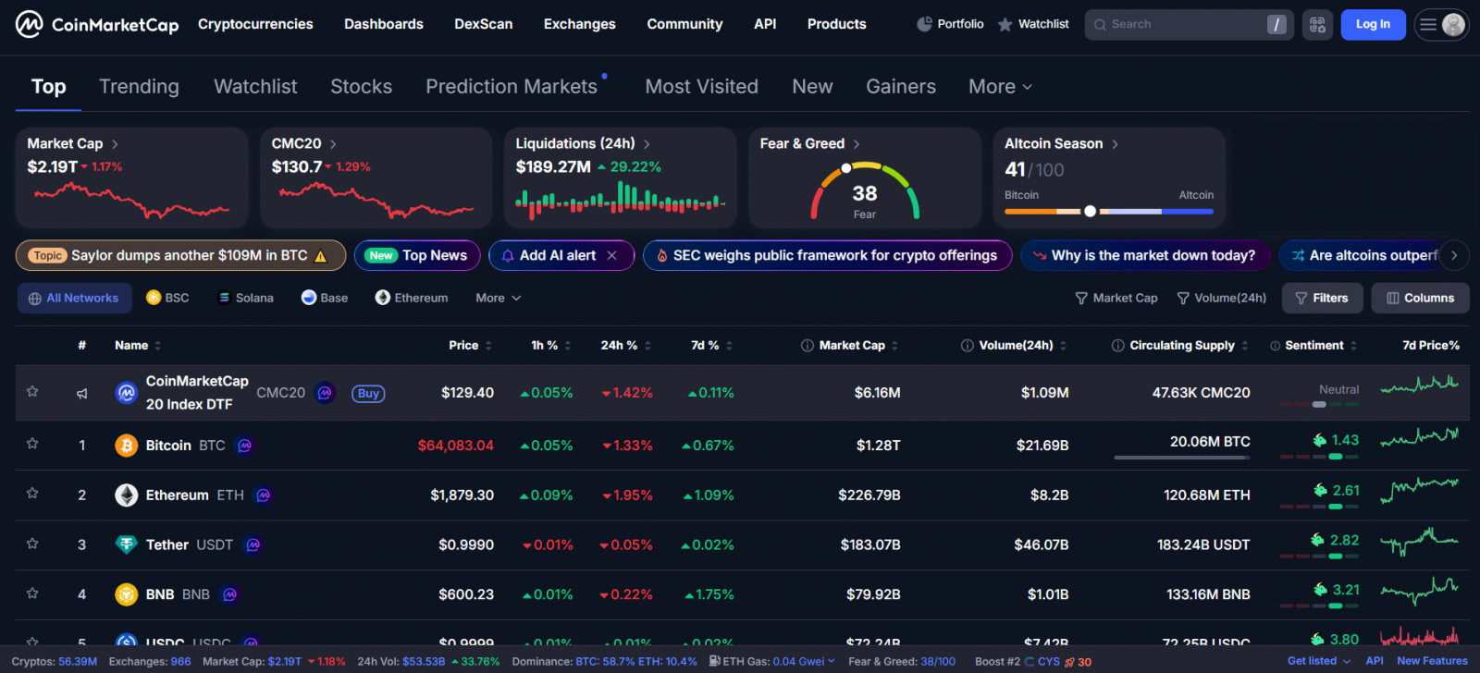
Task: Expand the More tabs dropdown
Action: pos(1000,86)
